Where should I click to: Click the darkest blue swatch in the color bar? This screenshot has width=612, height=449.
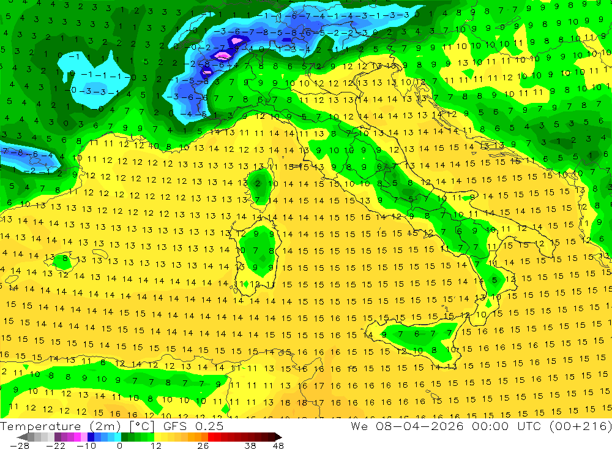coord(91,437)
